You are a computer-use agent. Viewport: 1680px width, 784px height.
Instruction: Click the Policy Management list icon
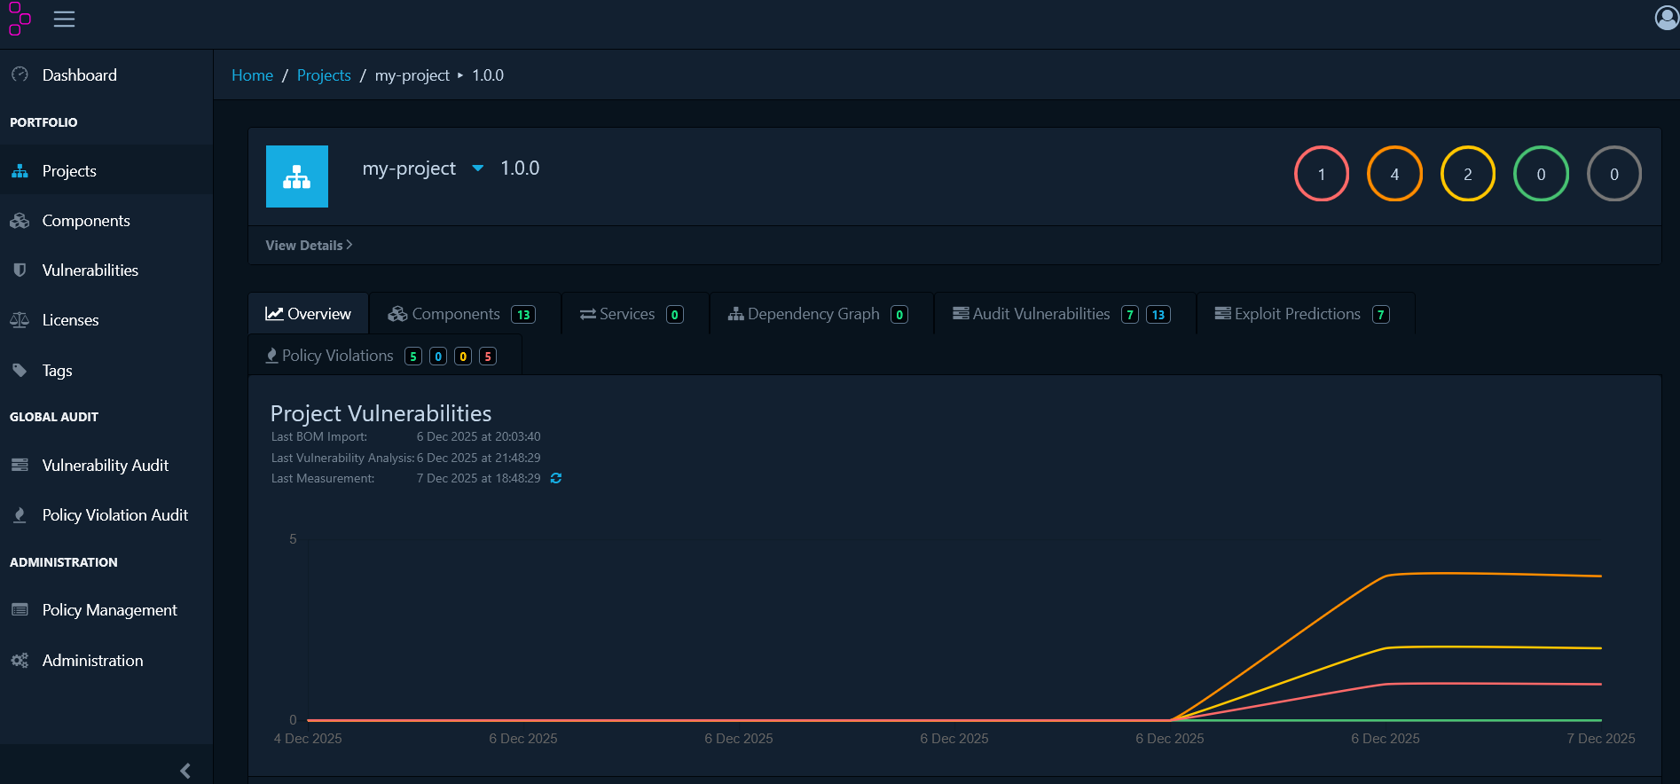coord(20,609)
